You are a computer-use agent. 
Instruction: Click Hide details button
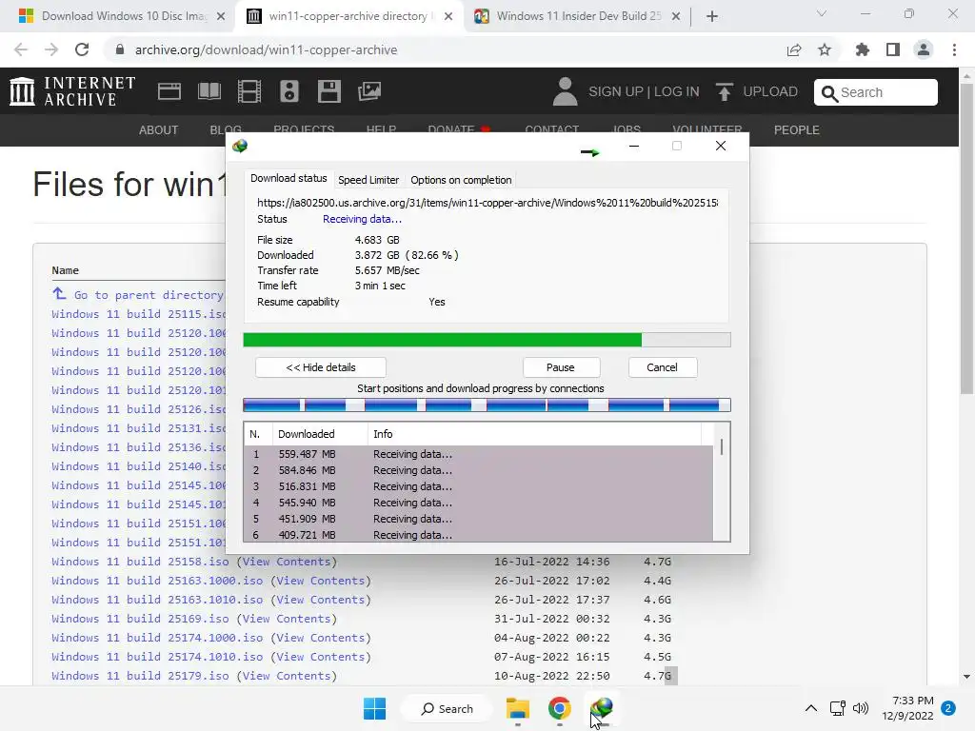321,367
